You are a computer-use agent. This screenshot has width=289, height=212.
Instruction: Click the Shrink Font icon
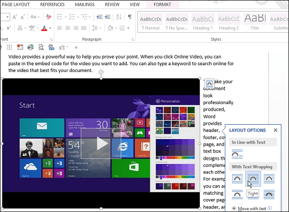[x=23, y=17]
